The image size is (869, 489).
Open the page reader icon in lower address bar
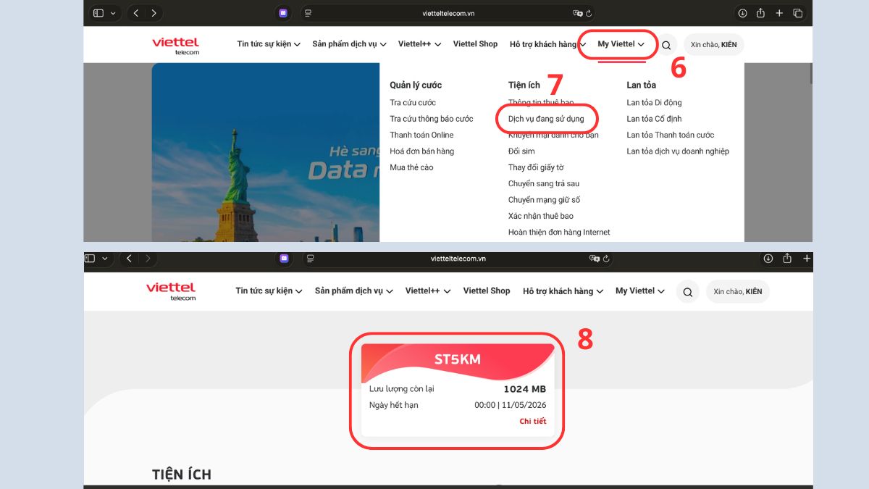[x=310, y=258]
